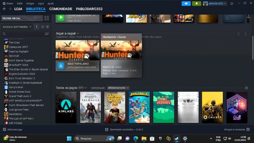Click the Adicionar jogo plus icon

click(x=4, y=129)
